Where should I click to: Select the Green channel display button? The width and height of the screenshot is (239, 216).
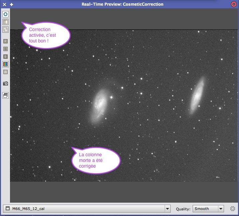pyautogui.click(x=5, y=49)
